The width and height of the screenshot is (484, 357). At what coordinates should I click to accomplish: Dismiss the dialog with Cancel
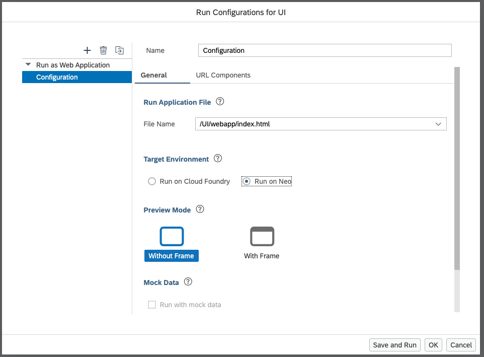coord(461,345)
